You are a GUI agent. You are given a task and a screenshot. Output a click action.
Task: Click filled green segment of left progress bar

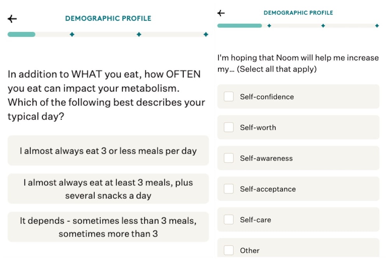[x=21, y=35]
